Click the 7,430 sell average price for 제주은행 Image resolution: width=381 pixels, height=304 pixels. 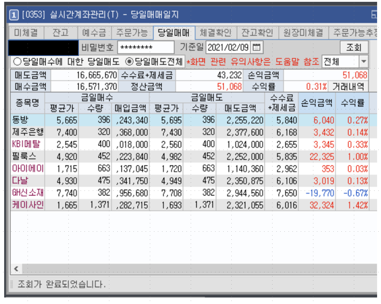[x=171, y=132]
